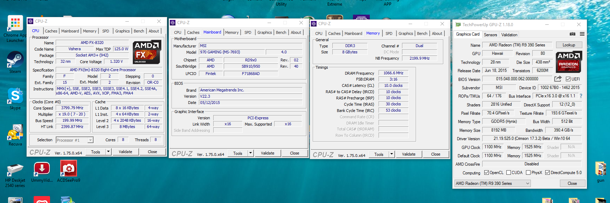610x203 pixels.
Task: Click the title icon of the CPU-Z Mainboard window
Action: [x=173, y=23]
